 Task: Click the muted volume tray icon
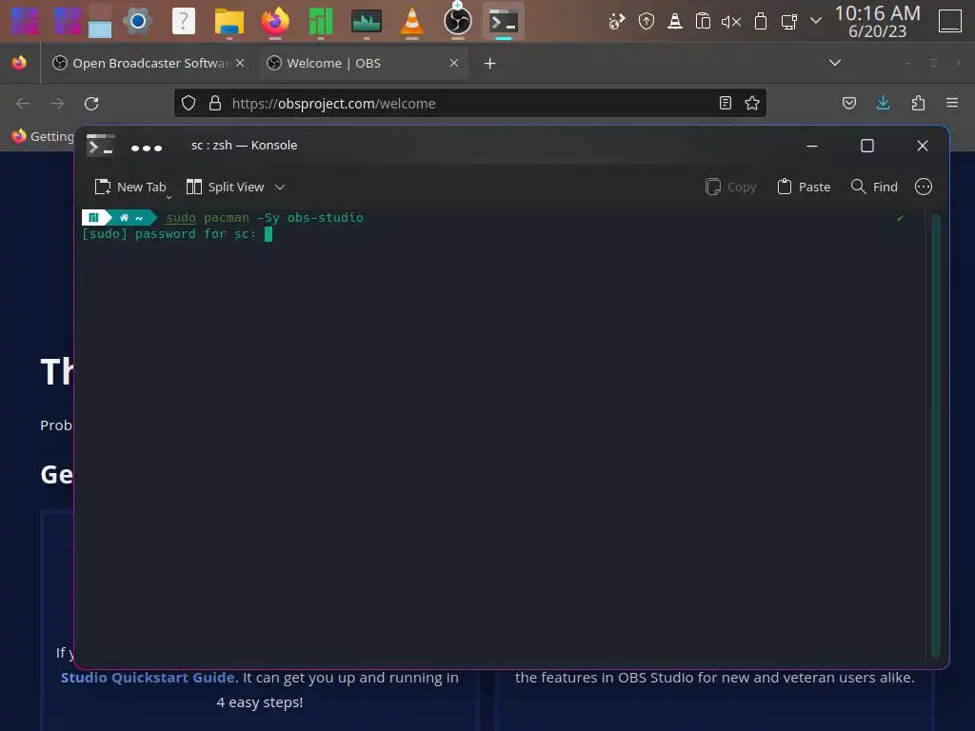tap(730, 22)
